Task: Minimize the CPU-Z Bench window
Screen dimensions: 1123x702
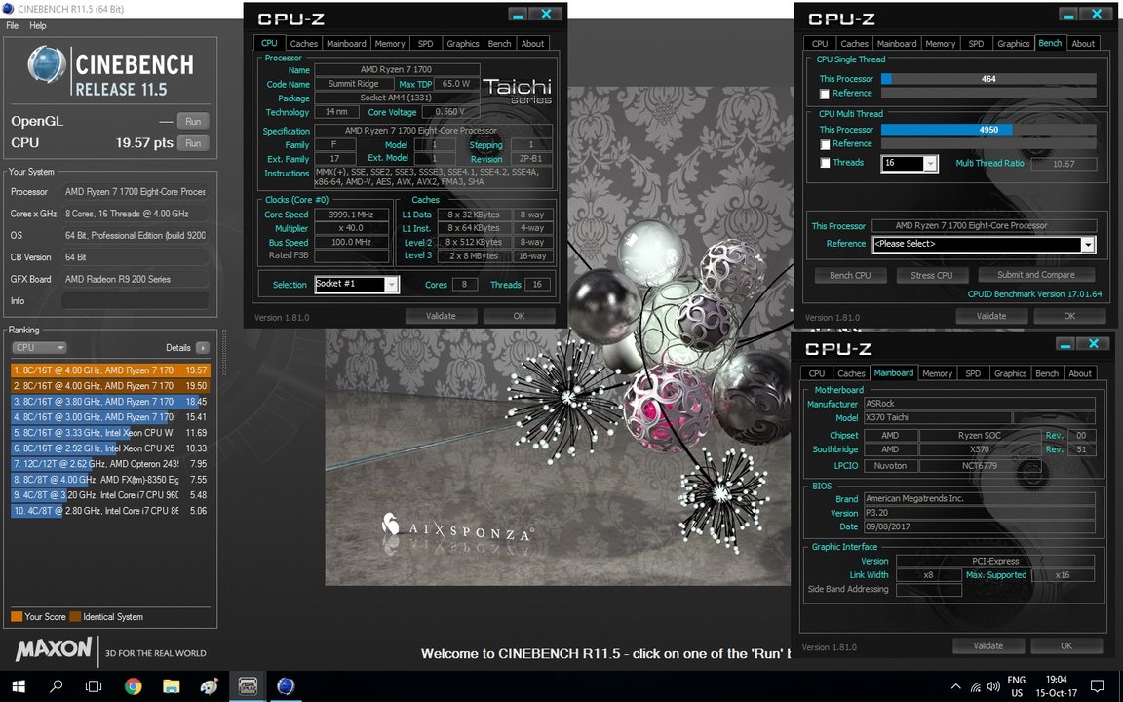Action: (1069, 15)
